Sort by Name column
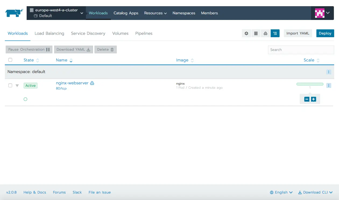The height and width of the screenshot is (200, 339). [64, 60]
